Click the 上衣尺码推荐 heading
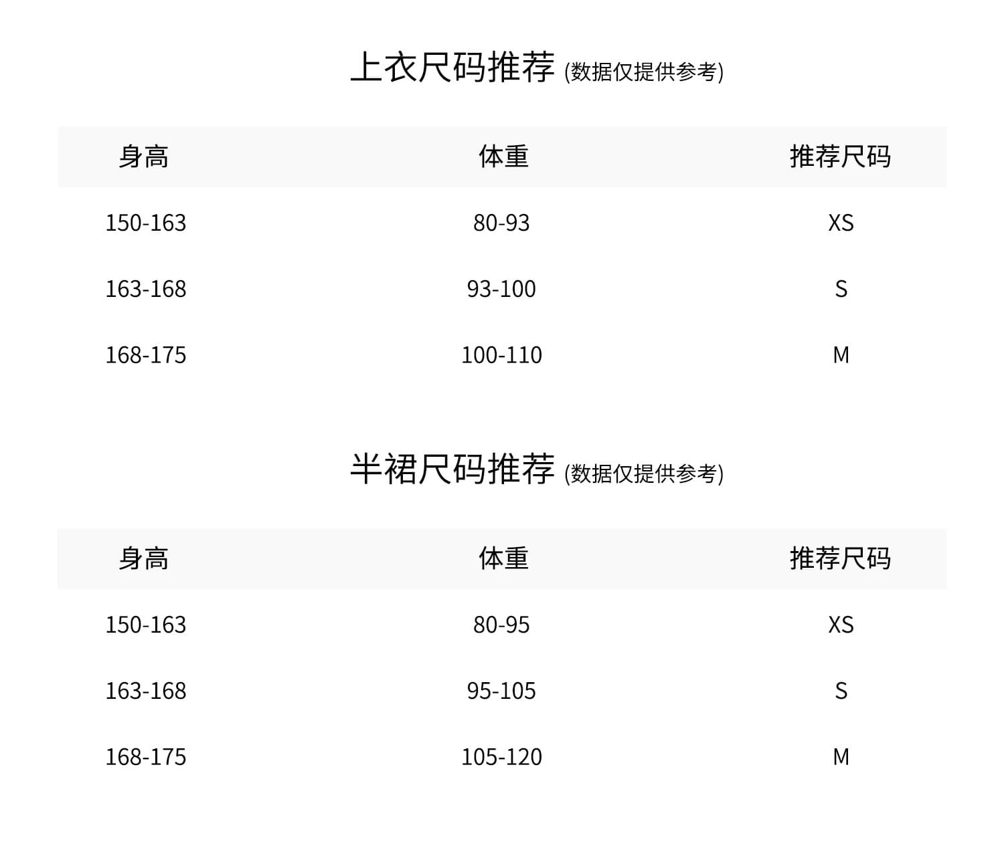 coord(452,68)
